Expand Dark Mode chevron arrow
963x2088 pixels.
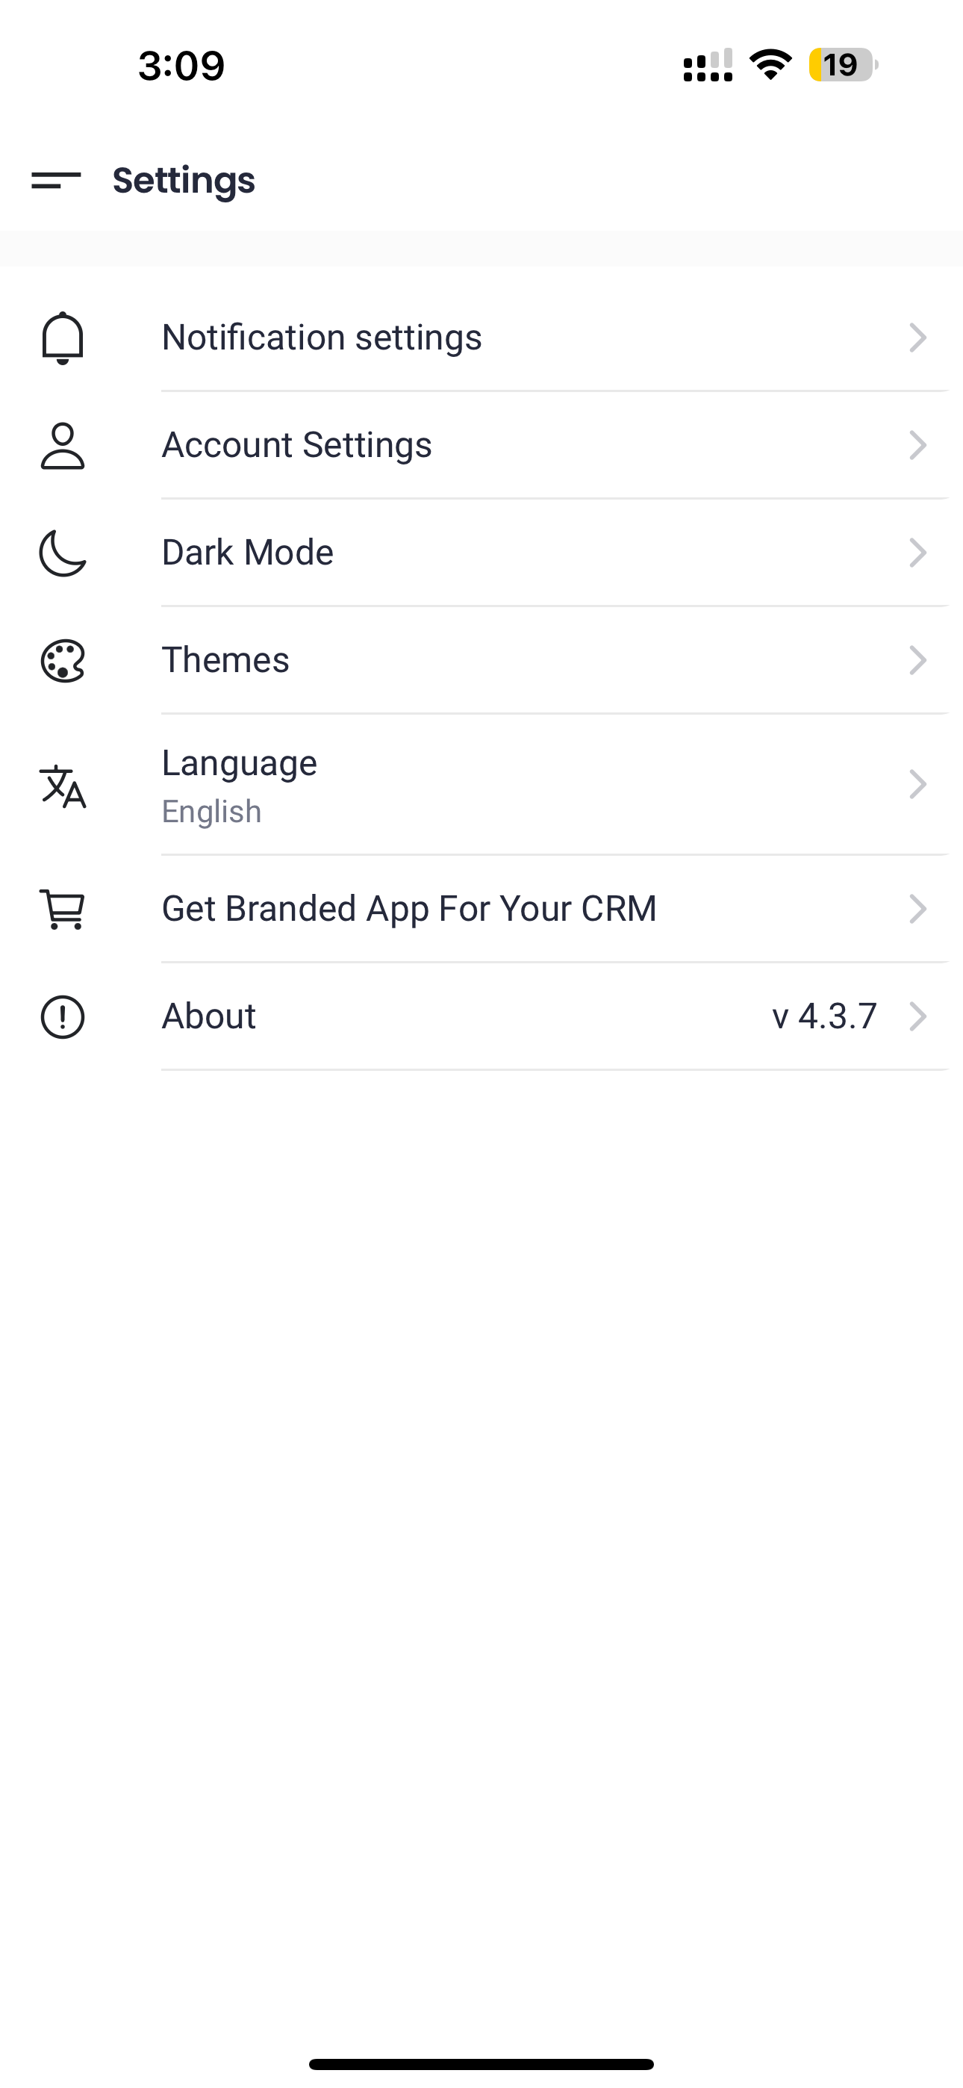tap(917, 553)
